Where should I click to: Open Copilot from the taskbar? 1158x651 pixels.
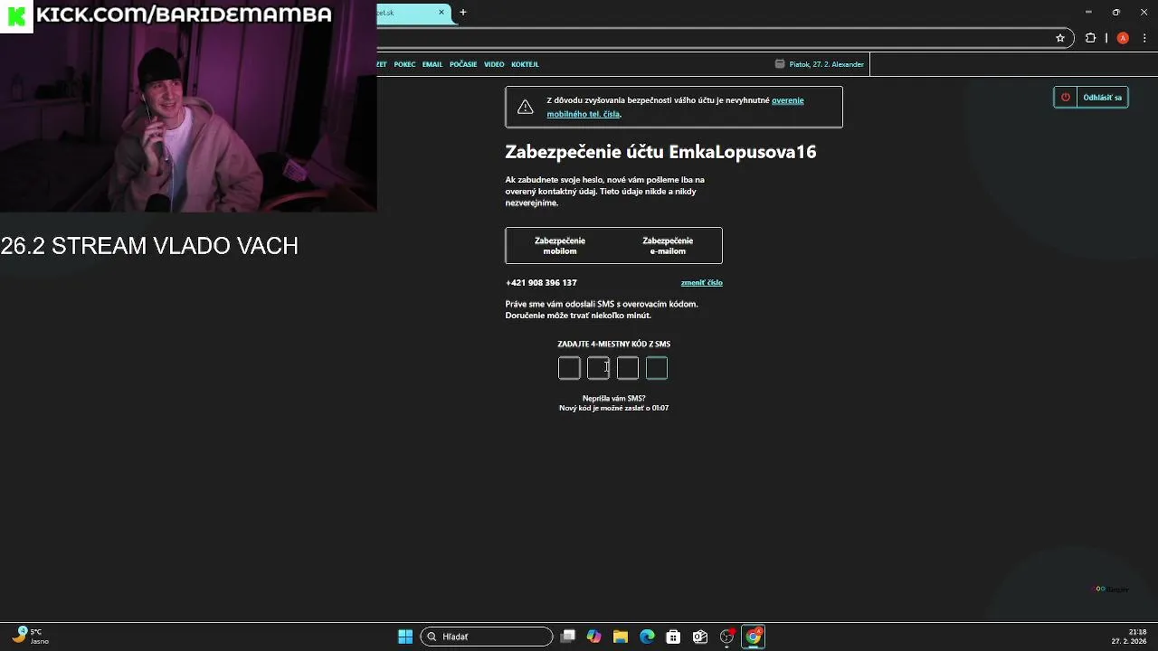(x=593, y=637)
